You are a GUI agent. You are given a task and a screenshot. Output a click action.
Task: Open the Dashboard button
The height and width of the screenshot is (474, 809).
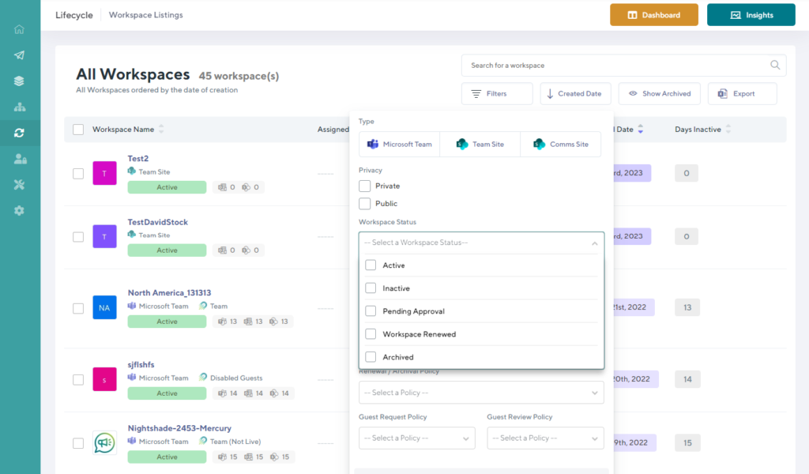click(x=653, y=14)
